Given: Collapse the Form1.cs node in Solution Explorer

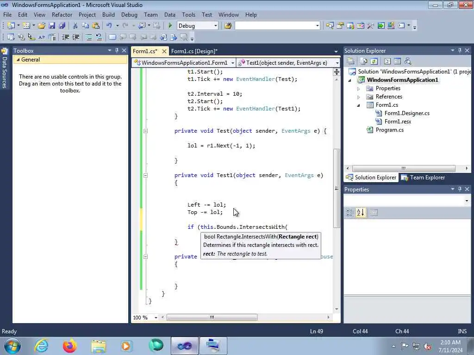Looking at the screenshot, I should tap(359, 105).
